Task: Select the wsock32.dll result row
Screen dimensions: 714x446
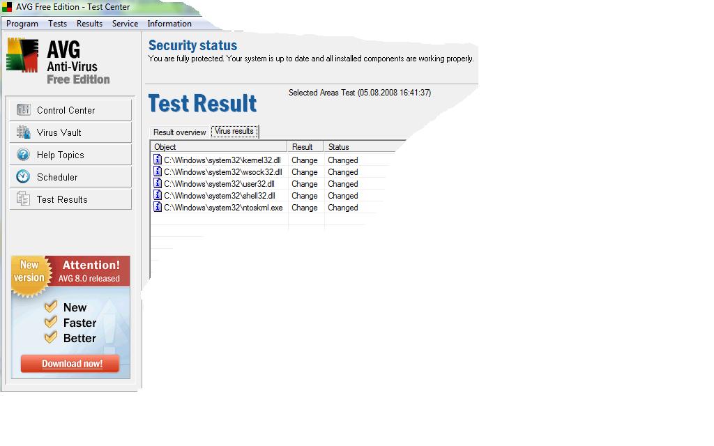Action: 222,172
